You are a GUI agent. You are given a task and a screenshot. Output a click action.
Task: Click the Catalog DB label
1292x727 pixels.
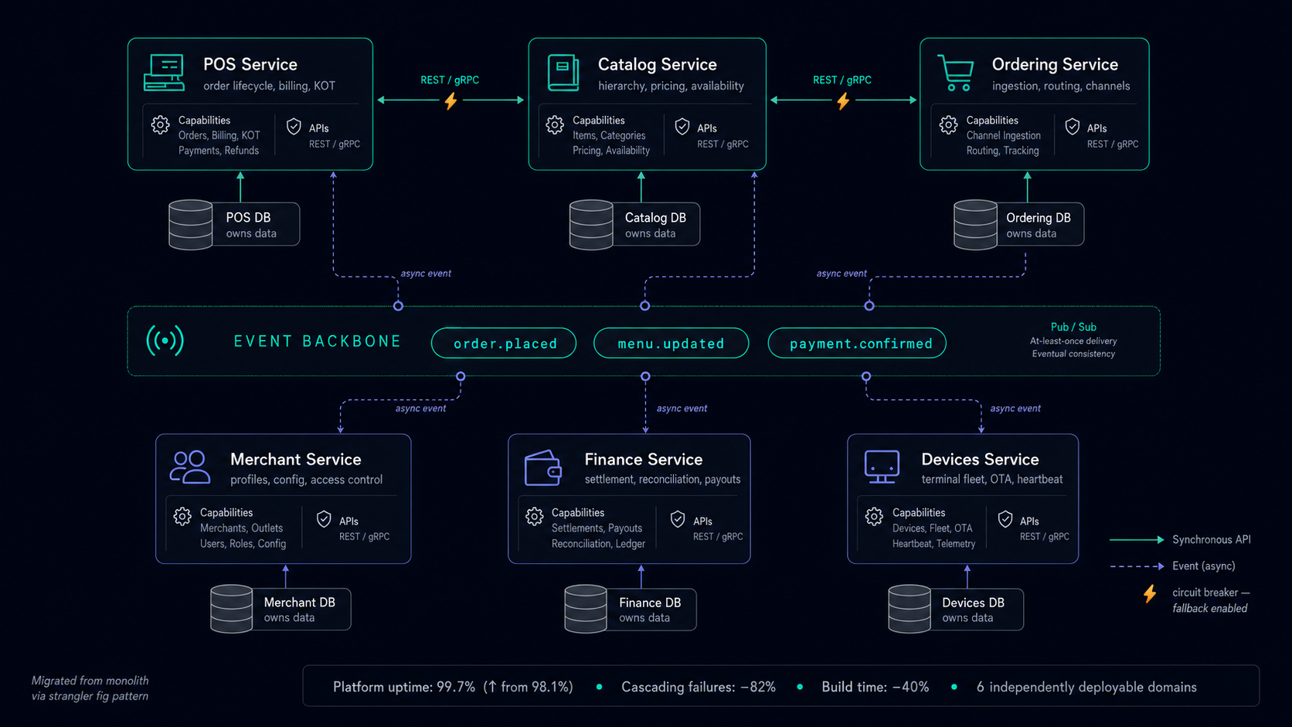pyautogui.click(x=655, y=217)
